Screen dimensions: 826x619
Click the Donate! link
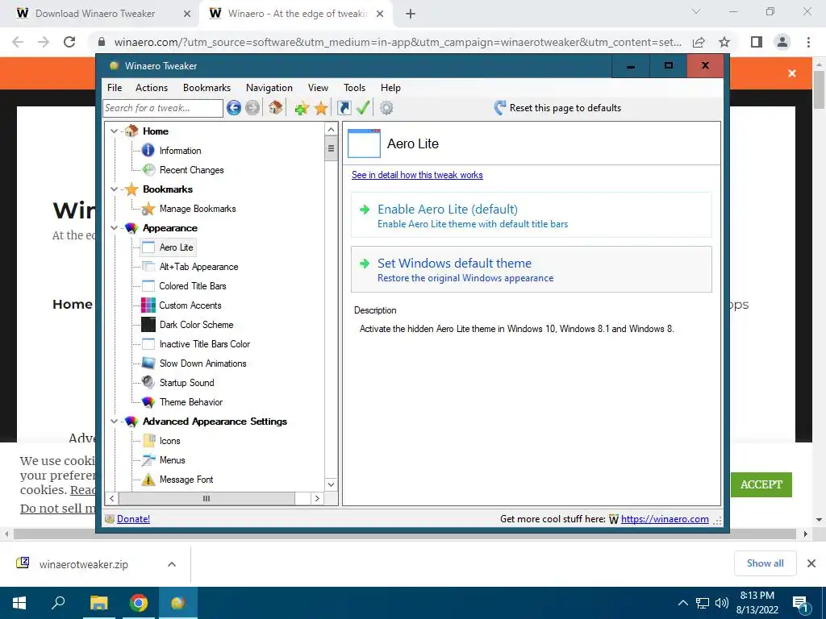[x=133, y=519]
